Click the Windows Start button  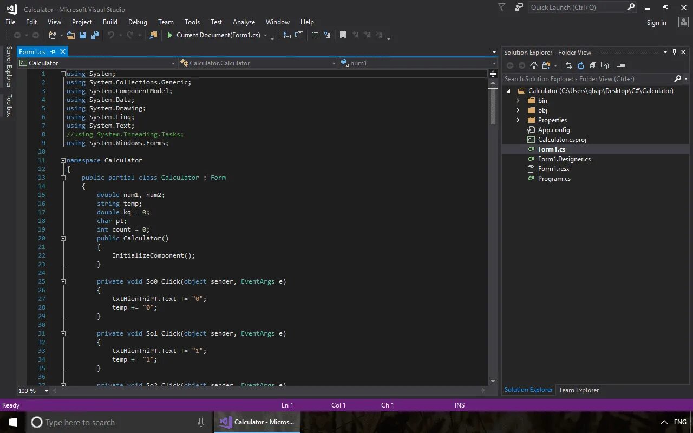12,422
